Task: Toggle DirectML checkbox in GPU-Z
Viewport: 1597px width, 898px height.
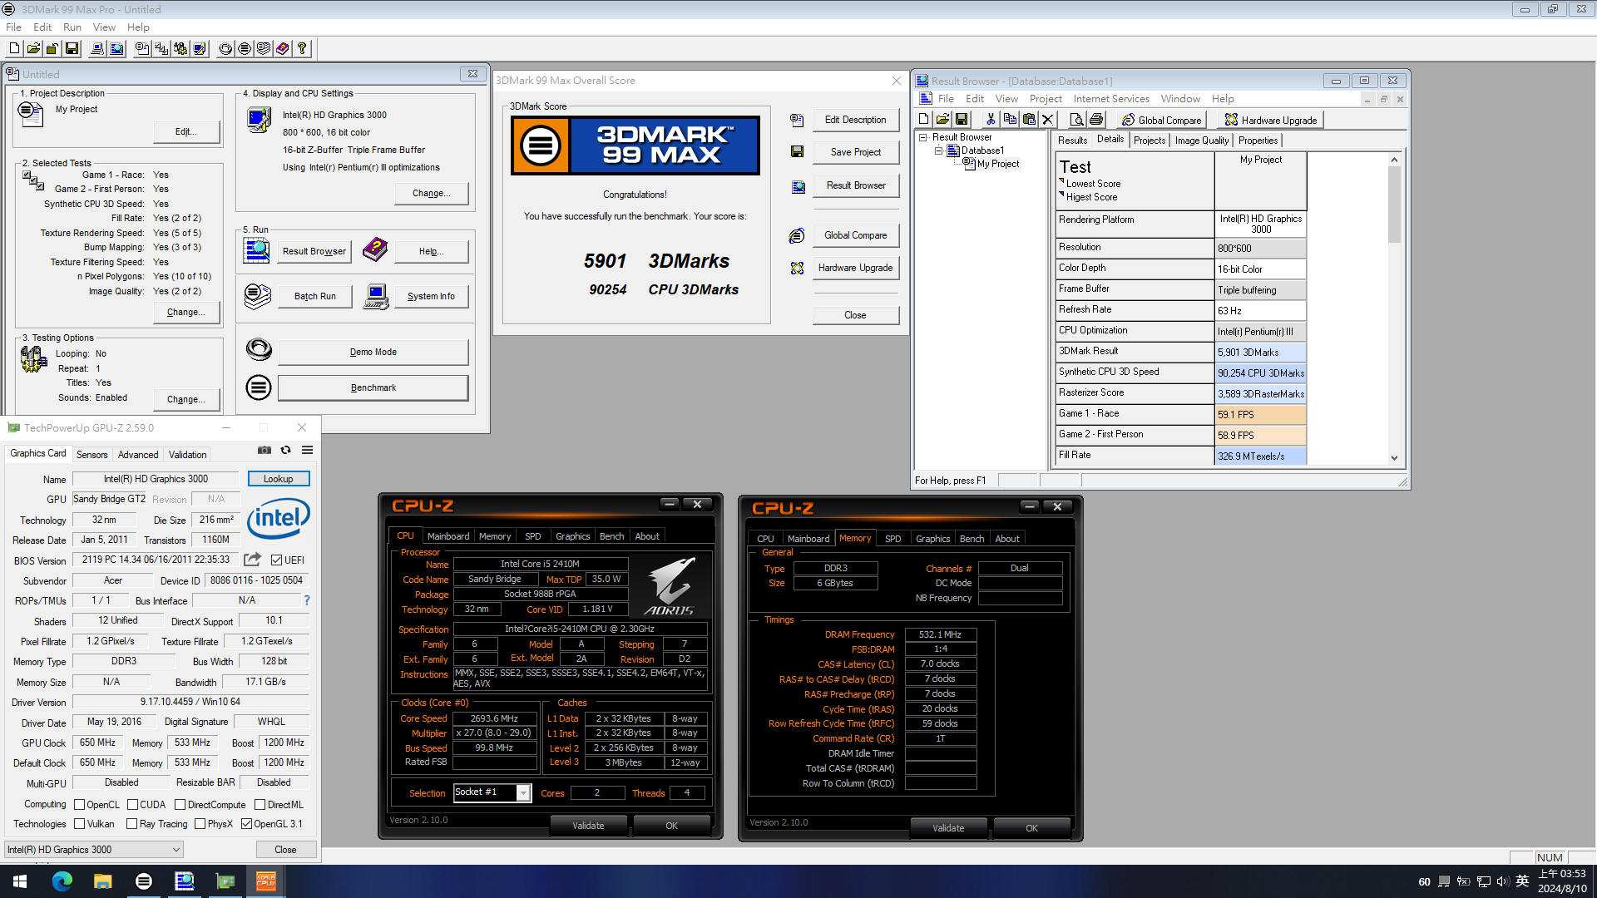Action: pyautogui.click(x=260, y=805)
